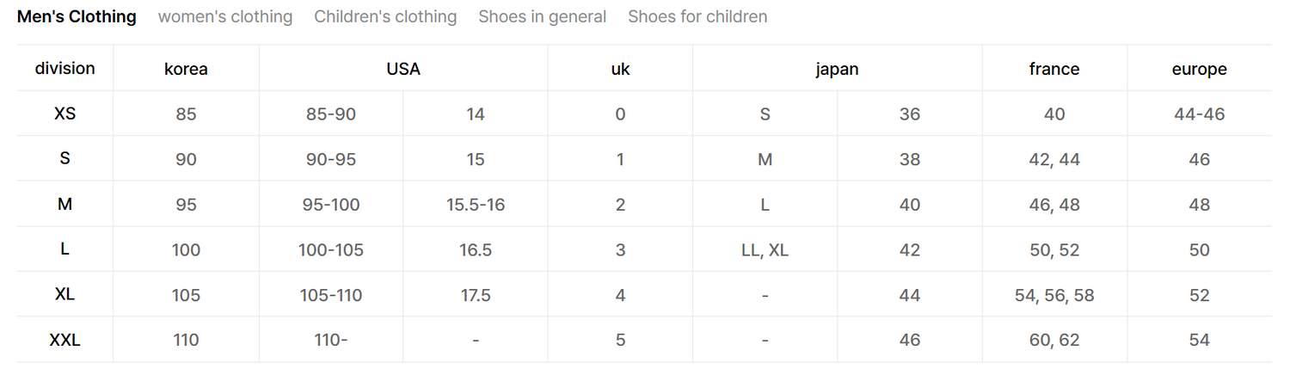Screen dimensions: 1290x381
Task: Switch to Shoes in general tab
Action: click(x=542, y=16)
